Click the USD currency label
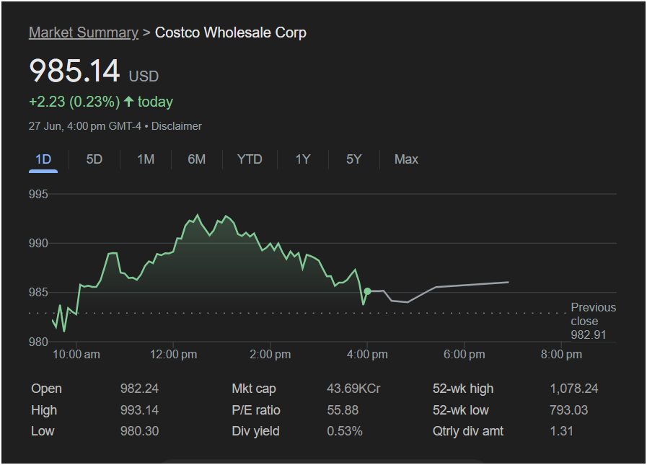The height and width of the screenshot is (465, 647). pos(144,76)
